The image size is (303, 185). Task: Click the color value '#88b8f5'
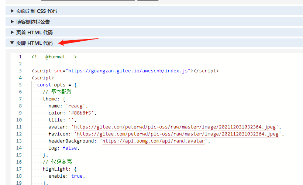(x=81, y=113)
